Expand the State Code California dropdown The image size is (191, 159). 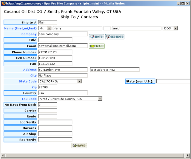[x=79, y=81]
